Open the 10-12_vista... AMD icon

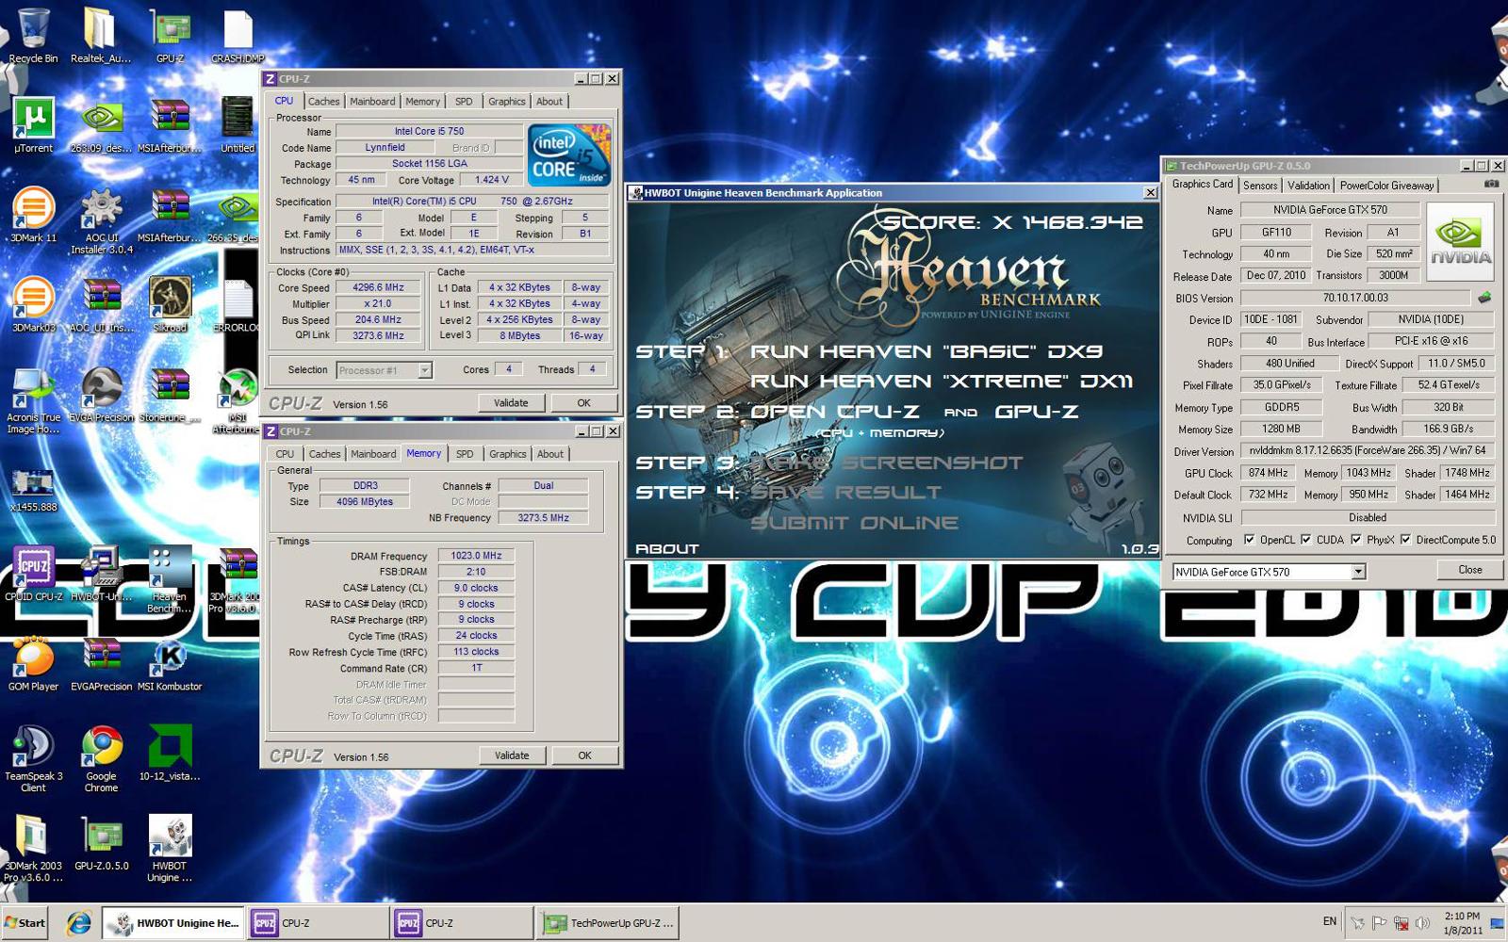[170, 753]
